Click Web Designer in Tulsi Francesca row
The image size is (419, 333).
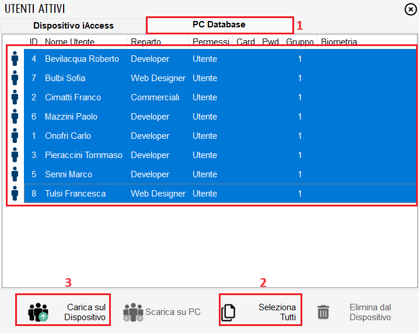coord(158,194)
